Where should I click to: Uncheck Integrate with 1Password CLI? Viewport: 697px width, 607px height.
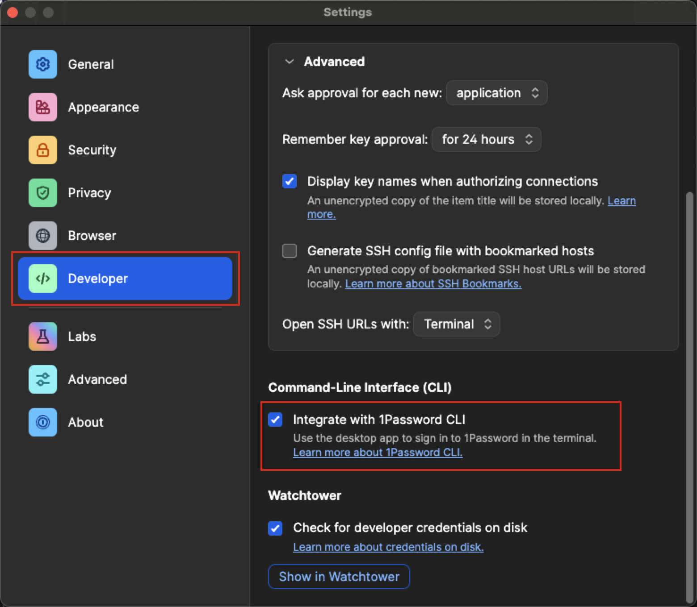(275, 420)
